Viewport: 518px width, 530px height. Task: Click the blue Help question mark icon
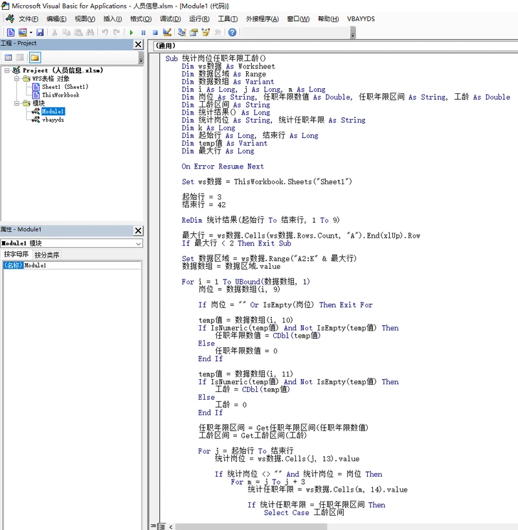tap(232, 32)
